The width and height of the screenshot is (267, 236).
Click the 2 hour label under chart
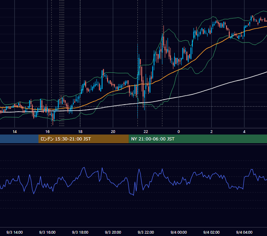(212, 132)
